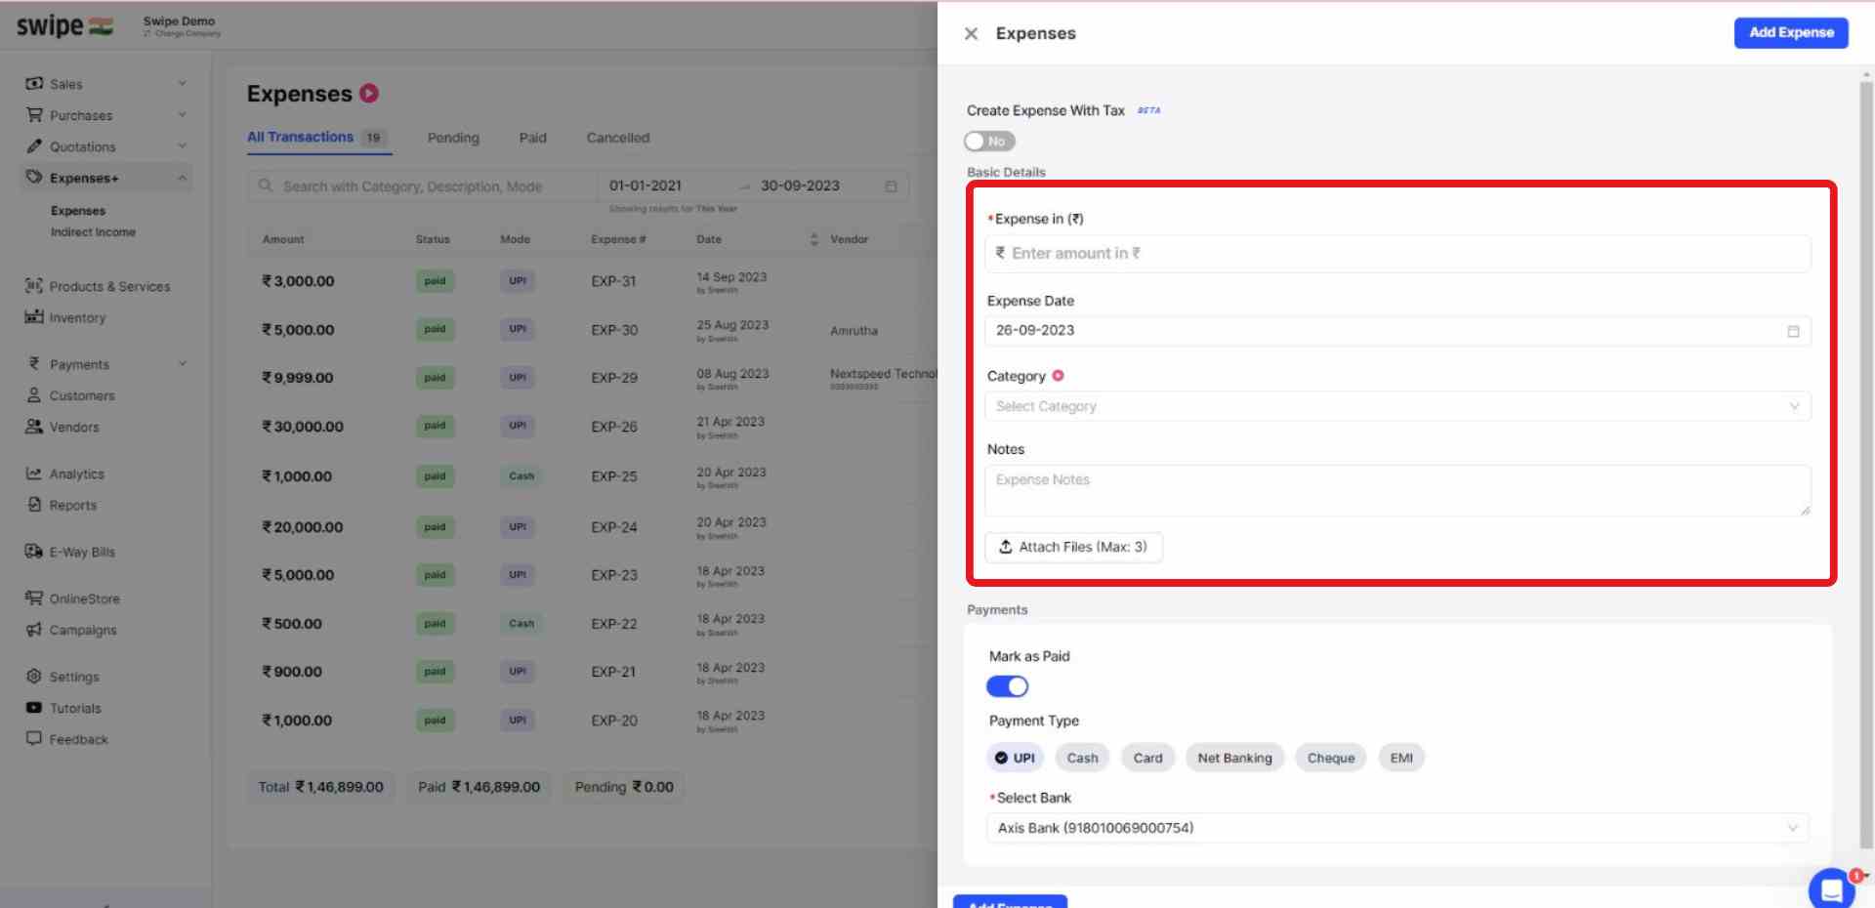Open the Expense Date calendar icon
Screen dimensions: 1875x908
(1793, 331)
